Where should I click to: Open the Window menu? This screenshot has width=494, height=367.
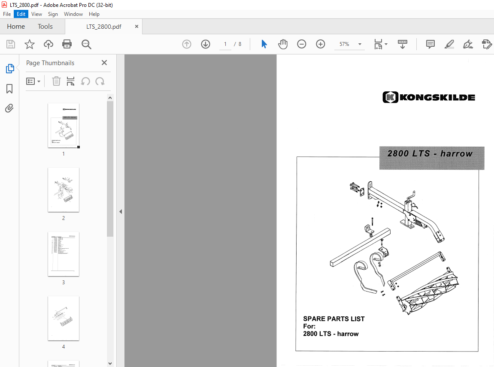point(73,14)
